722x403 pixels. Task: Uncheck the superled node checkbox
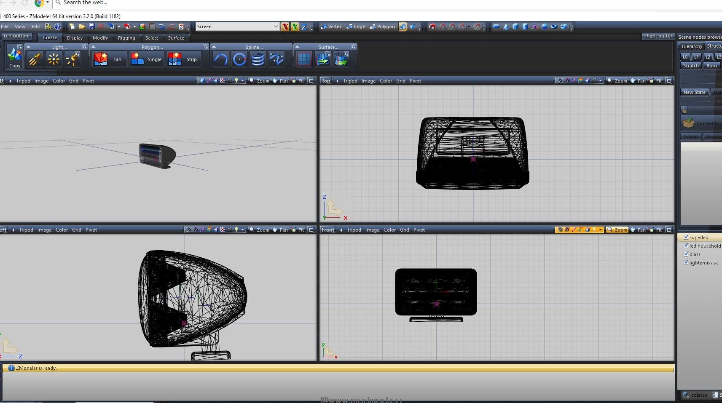pos(686,237)
